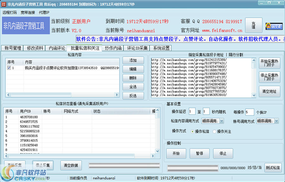285x182 pixels.
Task: Click the 测试私信 button
Action: pyautogui.click(x=273, y=168)
